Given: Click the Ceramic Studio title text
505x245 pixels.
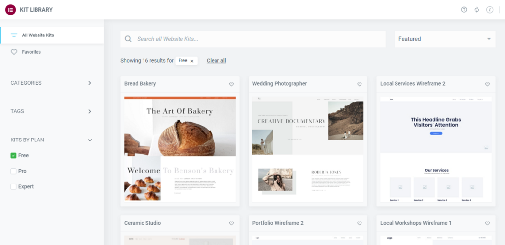Looking at the screenshot, I should [x=143, y=223].
